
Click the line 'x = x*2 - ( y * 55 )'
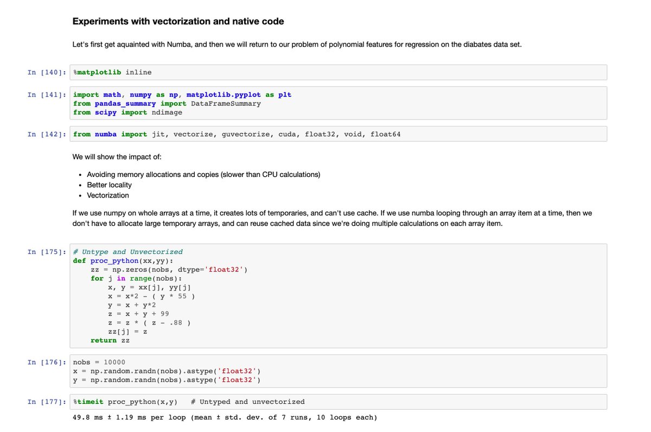(x=152, y=296)
